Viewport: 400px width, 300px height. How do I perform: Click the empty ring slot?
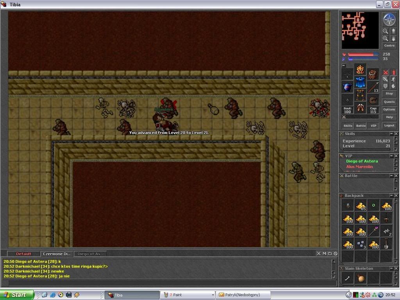pos(347,100)
